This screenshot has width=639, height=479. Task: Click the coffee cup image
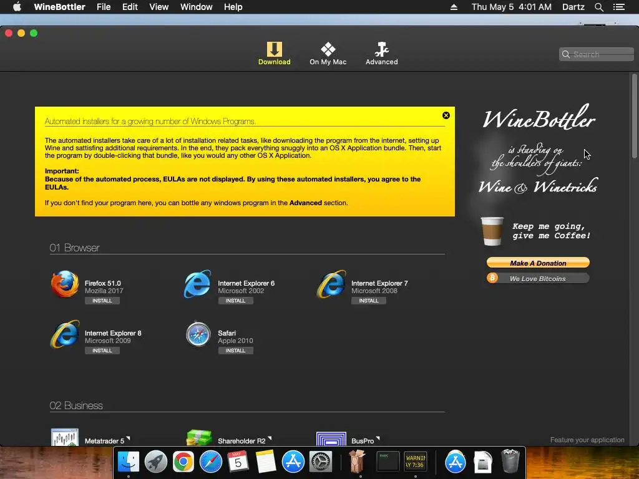click(492, 231)
